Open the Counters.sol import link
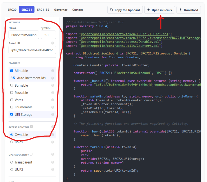The image size is (207, 182). (120, 46)
